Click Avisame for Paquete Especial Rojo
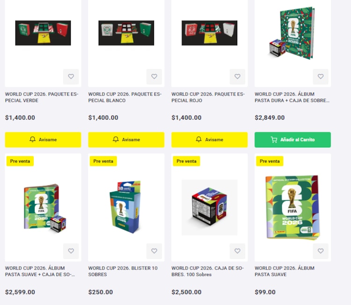 [x=210, y=139]
